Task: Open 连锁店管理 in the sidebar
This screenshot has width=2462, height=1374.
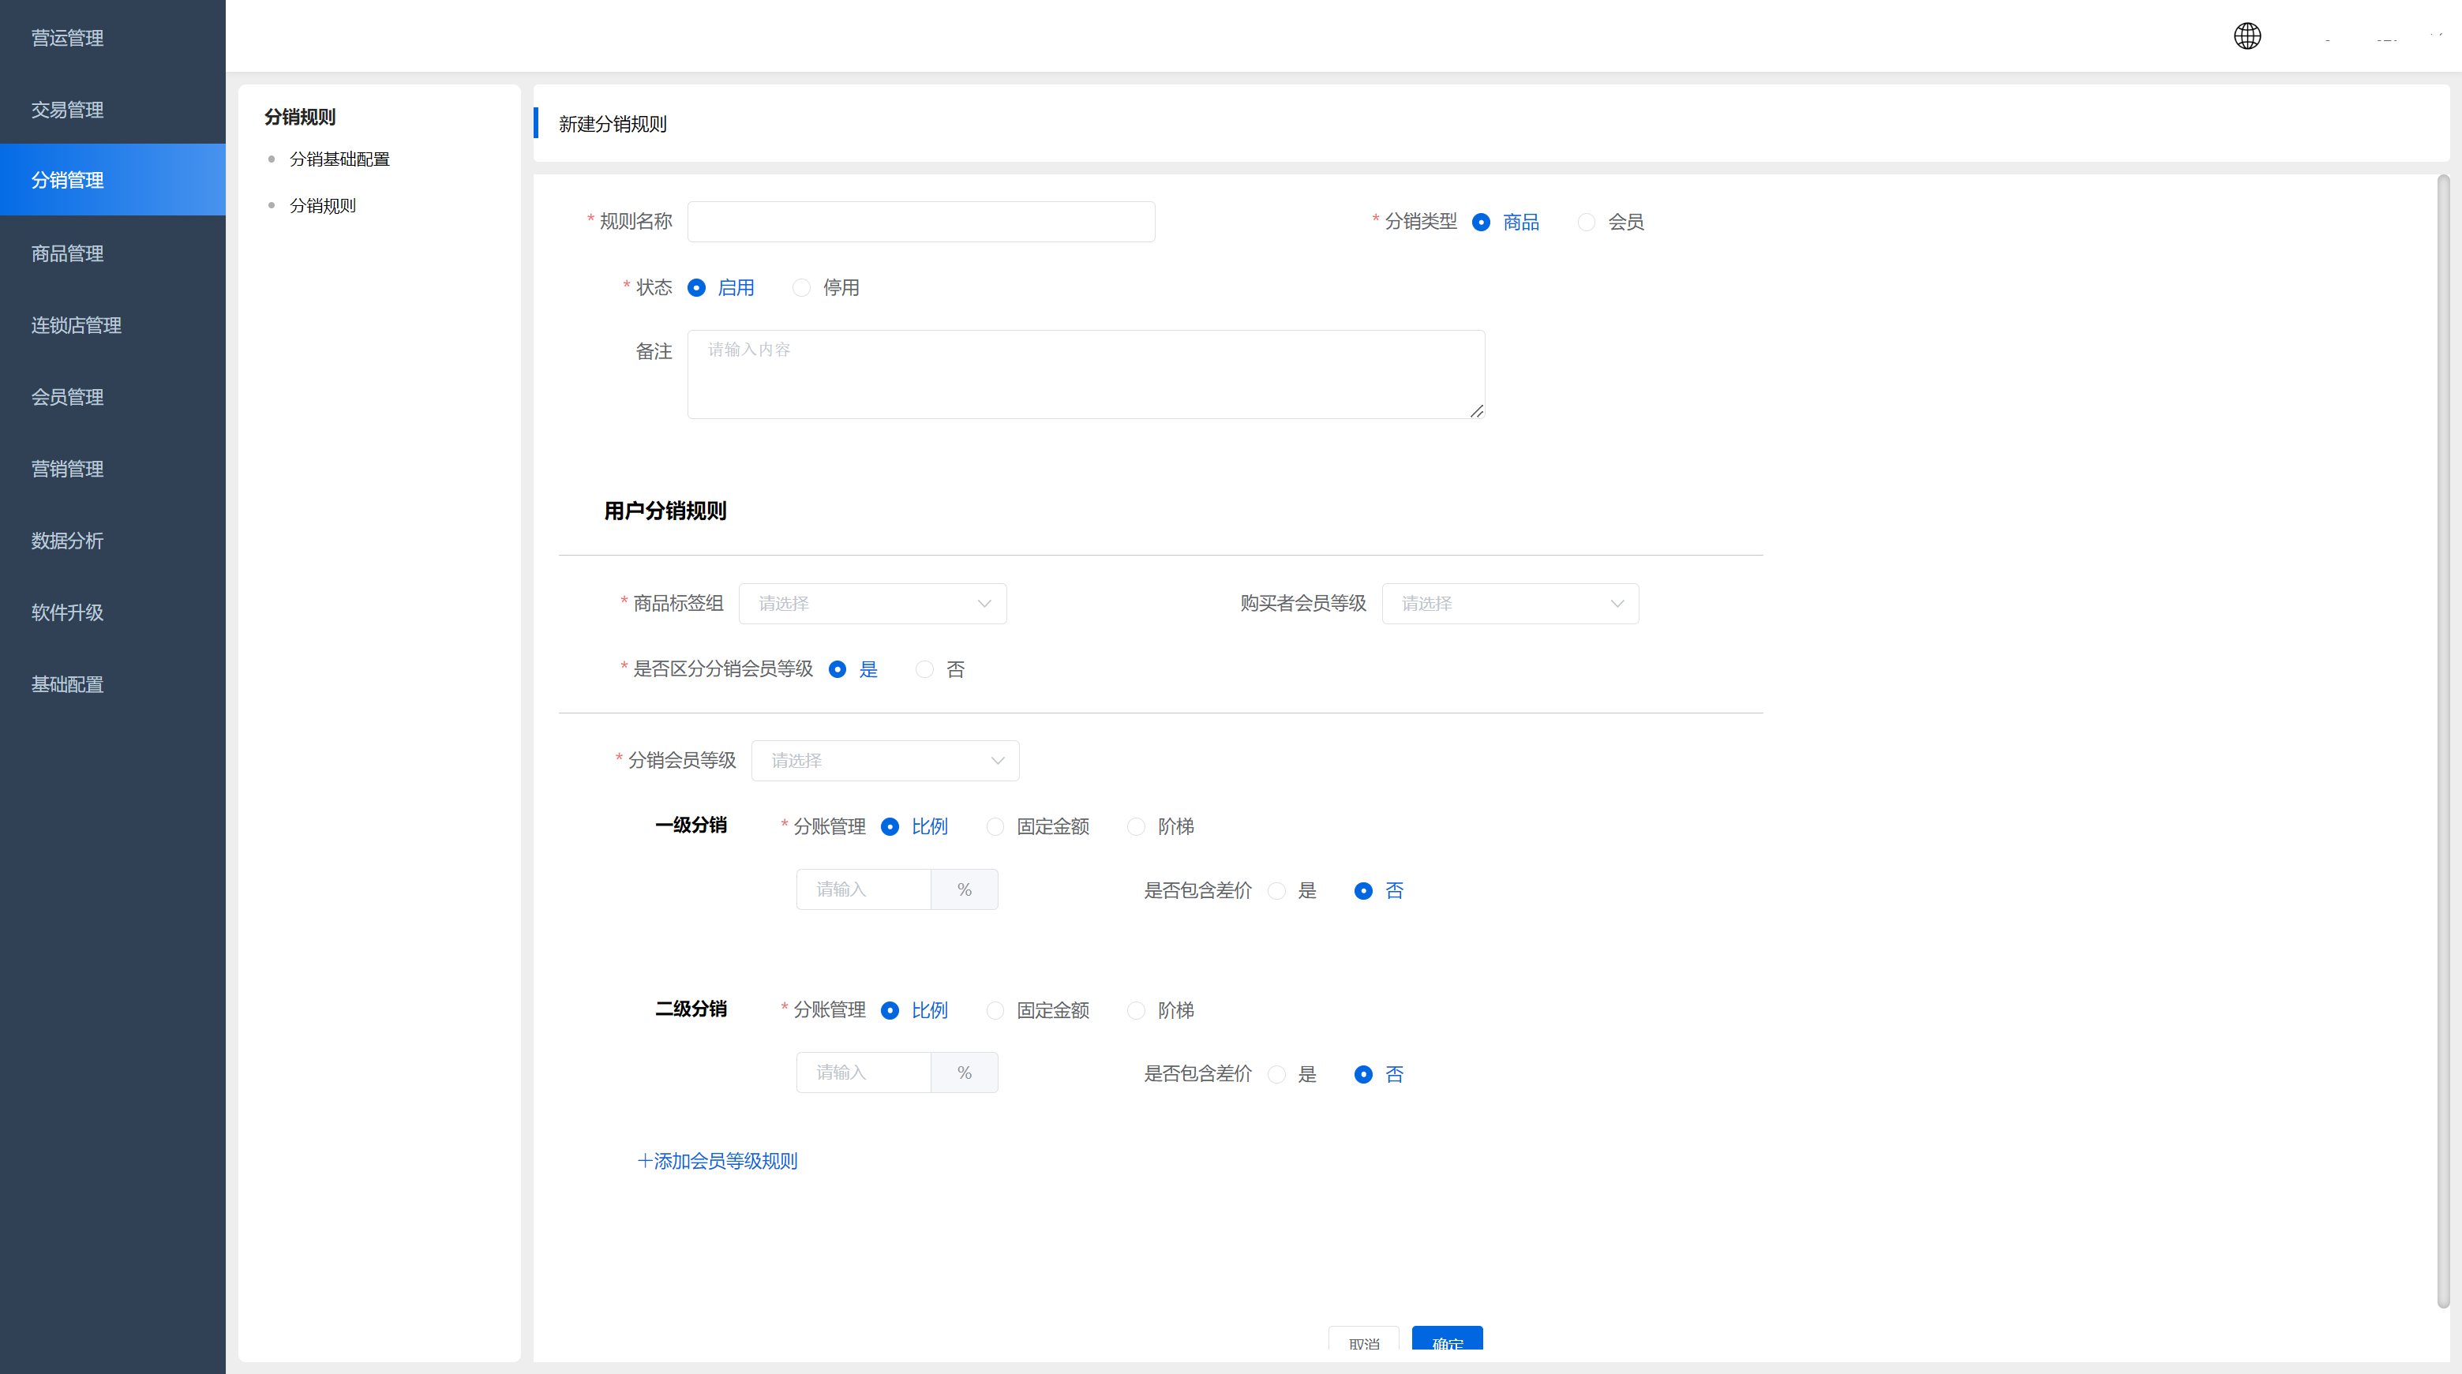Action: (x=113, y=325)
